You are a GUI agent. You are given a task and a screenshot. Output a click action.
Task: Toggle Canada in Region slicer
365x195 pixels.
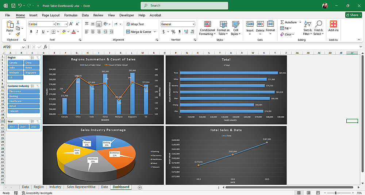(x=16, y=63)
